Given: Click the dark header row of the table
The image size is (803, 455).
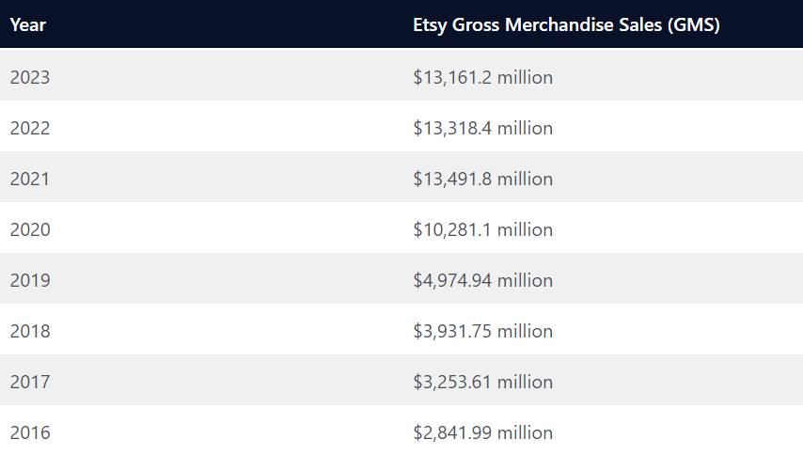Looking at the screenshot, I should [235, 24].
